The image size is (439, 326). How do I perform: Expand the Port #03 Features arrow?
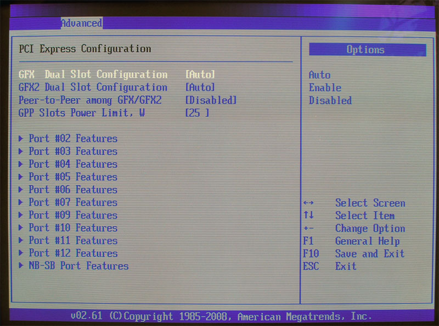pos(21,151)
